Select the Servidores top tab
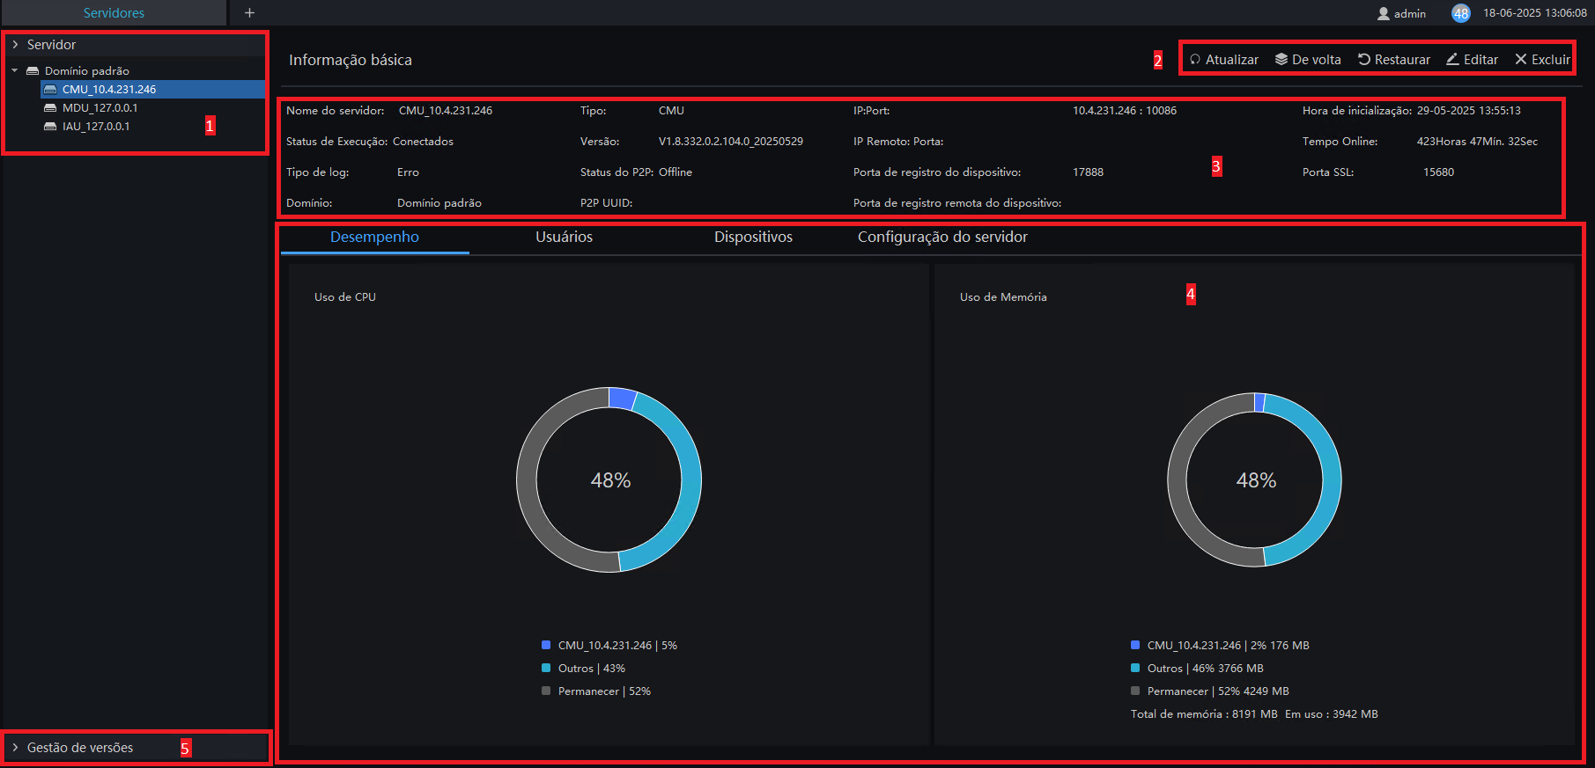Viewport: 1595px width, 768px height. (x=114, y=13)
